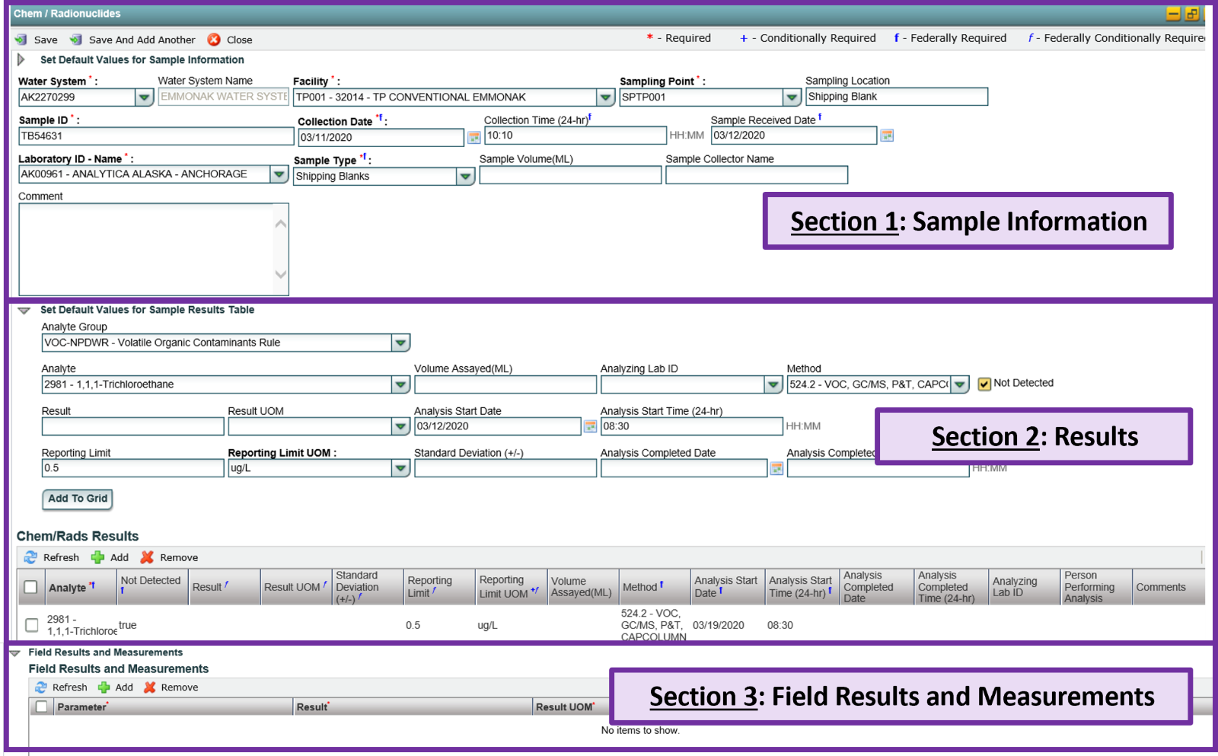The width and height of the screenshot is (1218, 756).
Task: Expand Set Default Values for Sample Information
Action: pos(21,59)
